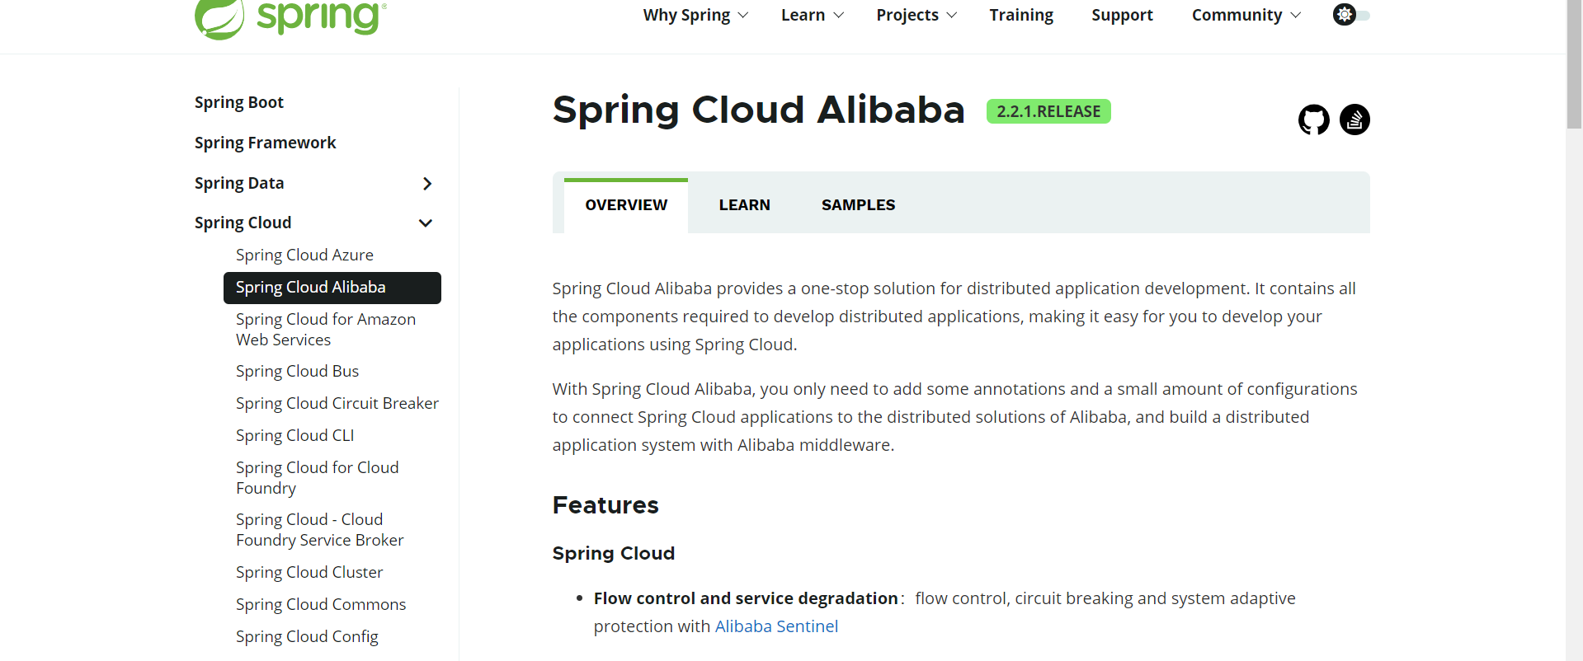1583x661 pixels.
Task: Open Spring Framework in sidebar
Action: (x=266, y=143)
